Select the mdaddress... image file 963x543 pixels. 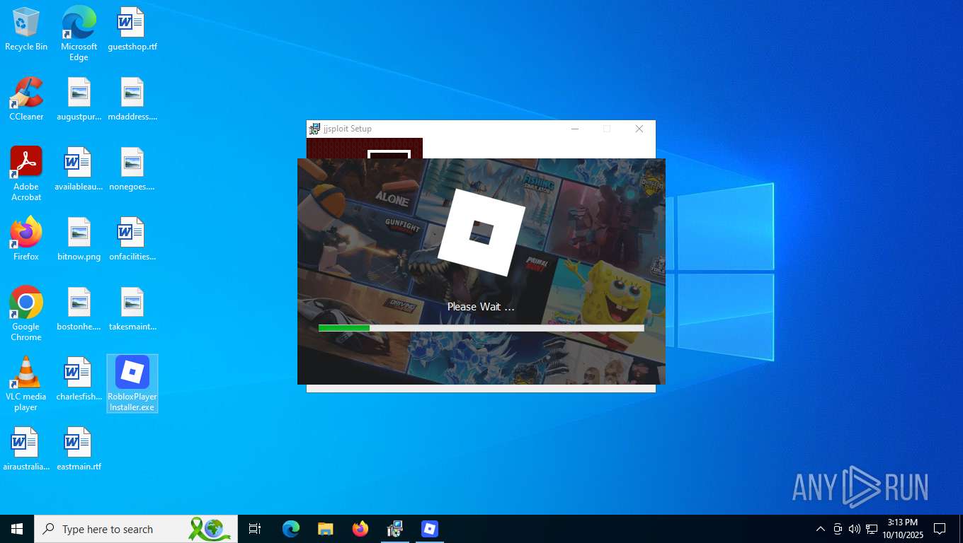coord(132,99)
